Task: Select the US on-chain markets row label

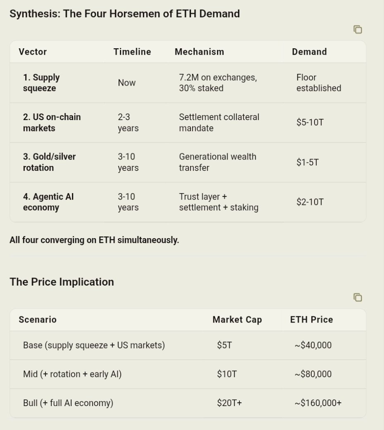Action: pos(52,123)
